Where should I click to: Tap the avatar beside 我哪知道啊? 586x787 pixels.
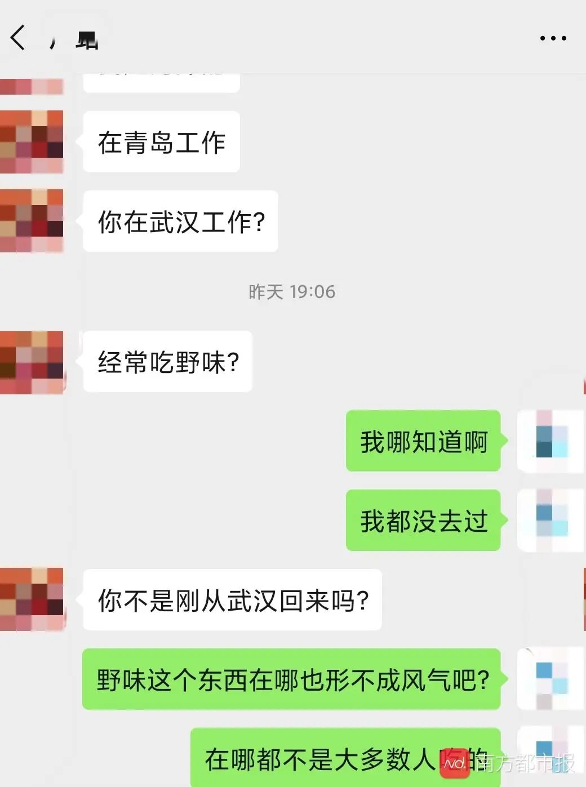pos(551,441)
